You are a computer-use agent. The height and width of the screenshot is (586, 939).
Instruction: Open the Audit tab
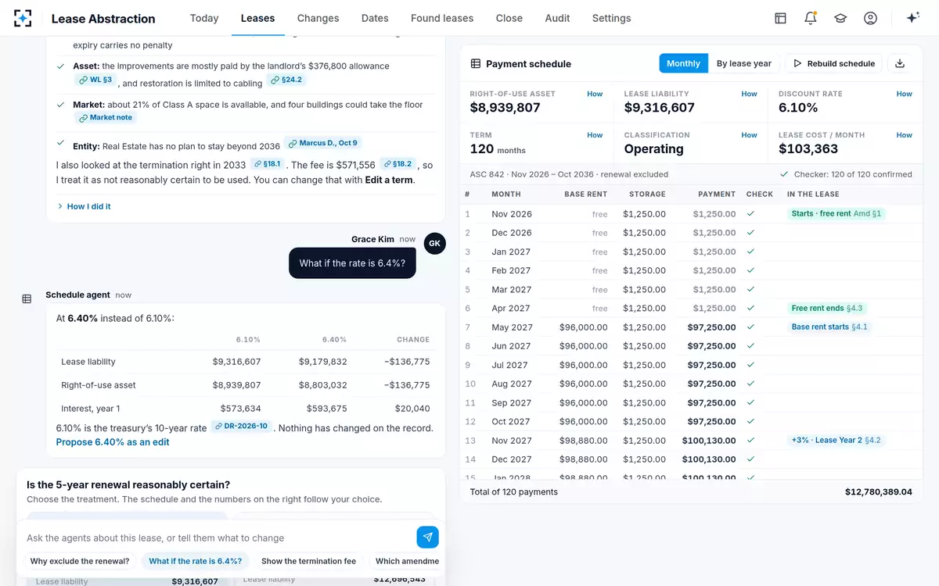557,18
